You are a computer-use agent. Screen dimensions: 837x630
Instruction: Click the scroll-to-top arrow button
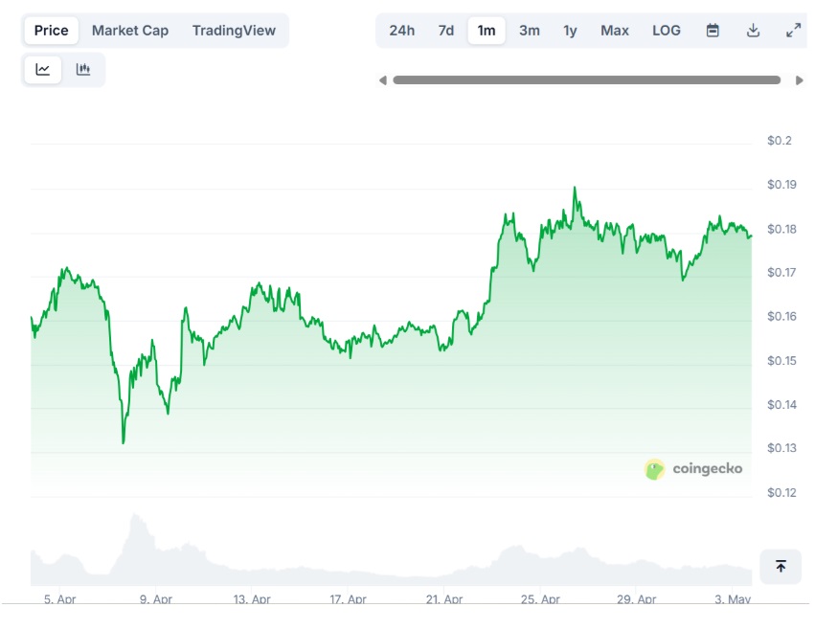click(780, 567)
